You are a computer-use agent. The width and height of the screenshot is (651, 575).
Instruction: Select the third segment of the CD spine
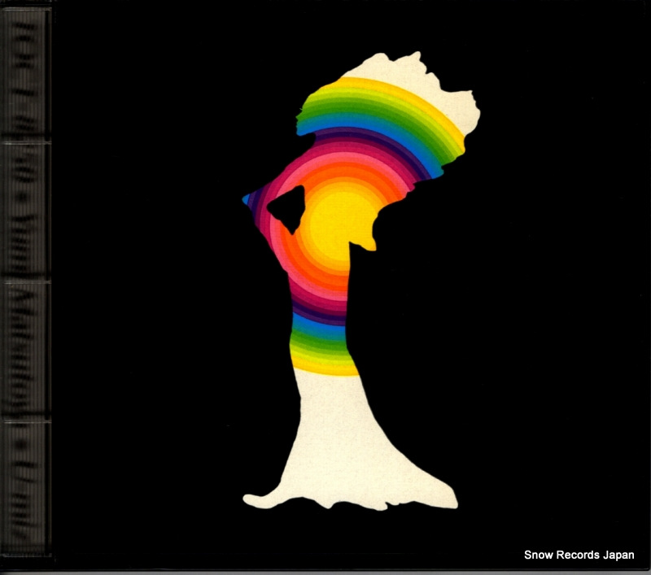pos(26,350)
